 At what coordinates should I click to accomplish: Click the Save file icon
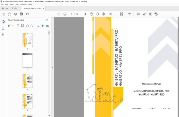3,14
